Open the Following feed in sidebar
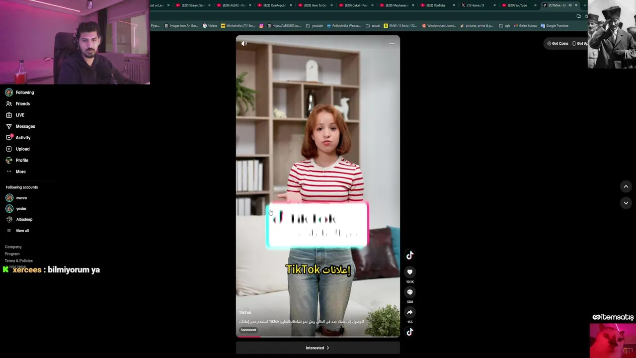The width and height of the screenshot is (636, 358). (x=20, y=92)
